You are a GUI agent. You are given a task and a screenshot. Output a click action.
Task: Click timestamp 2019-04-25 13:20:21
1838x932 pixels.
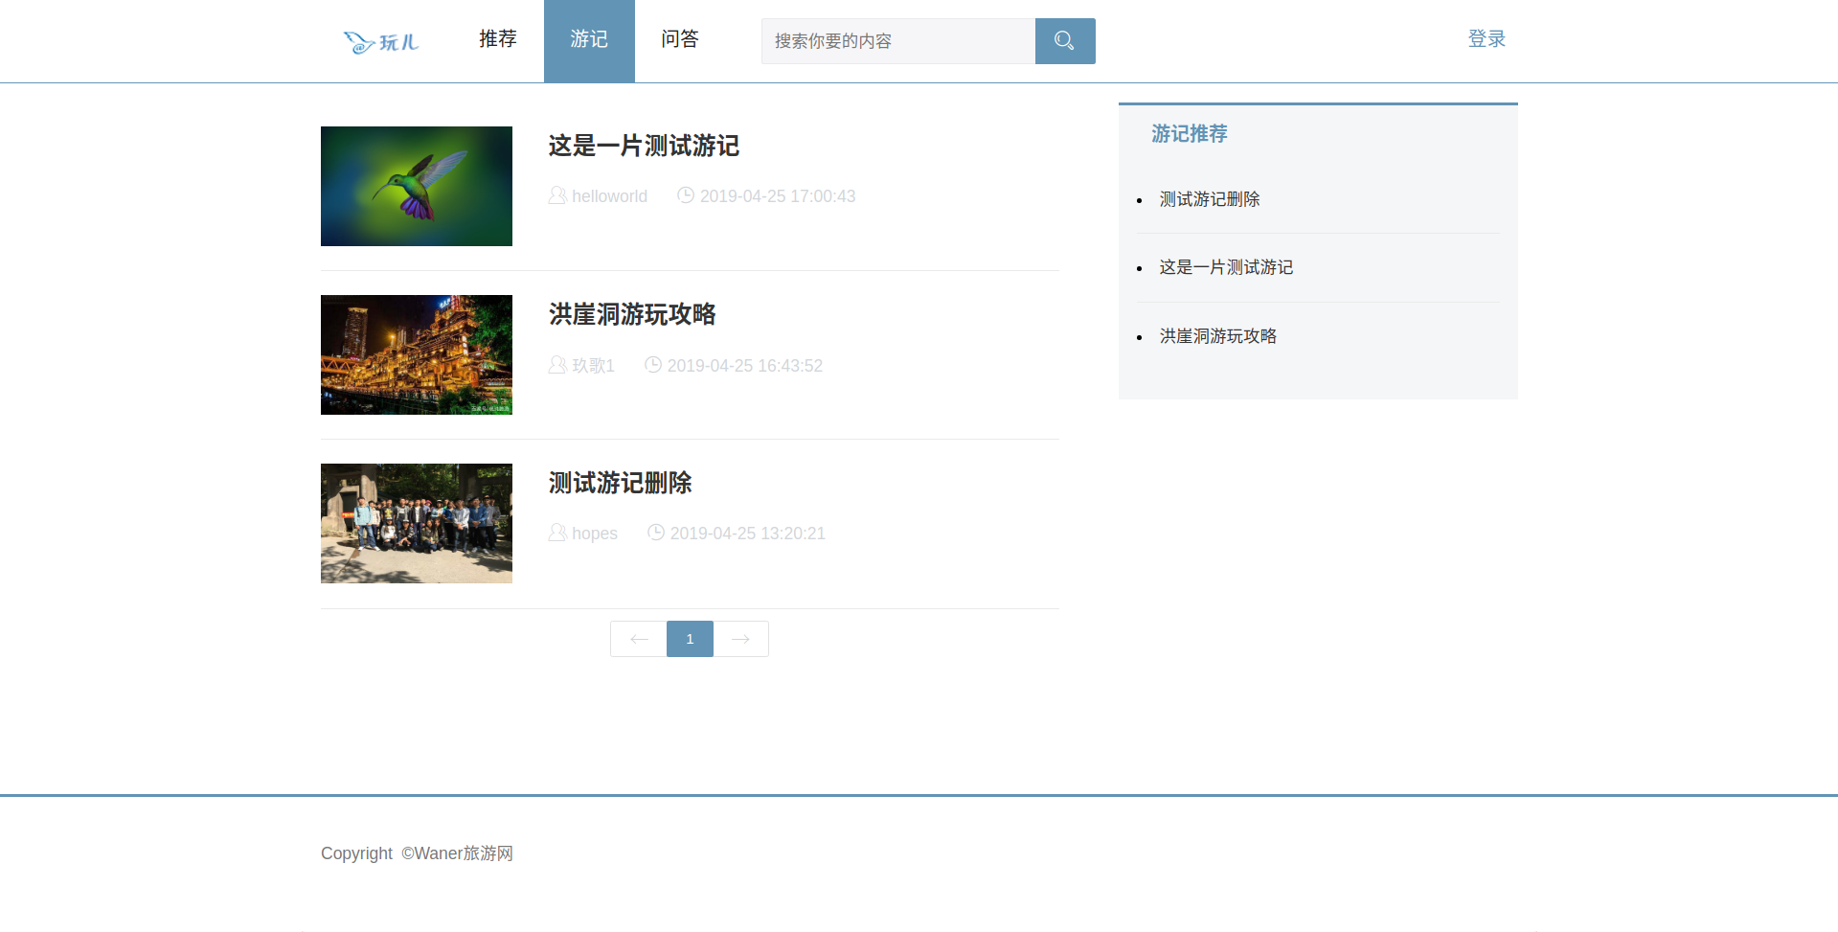[x=748, y=534]
